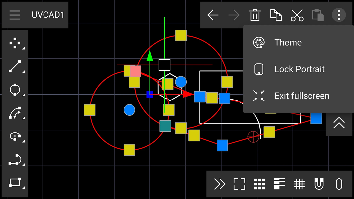Toggle grid display with hash icon
The image size is (354, 199).
299,184
